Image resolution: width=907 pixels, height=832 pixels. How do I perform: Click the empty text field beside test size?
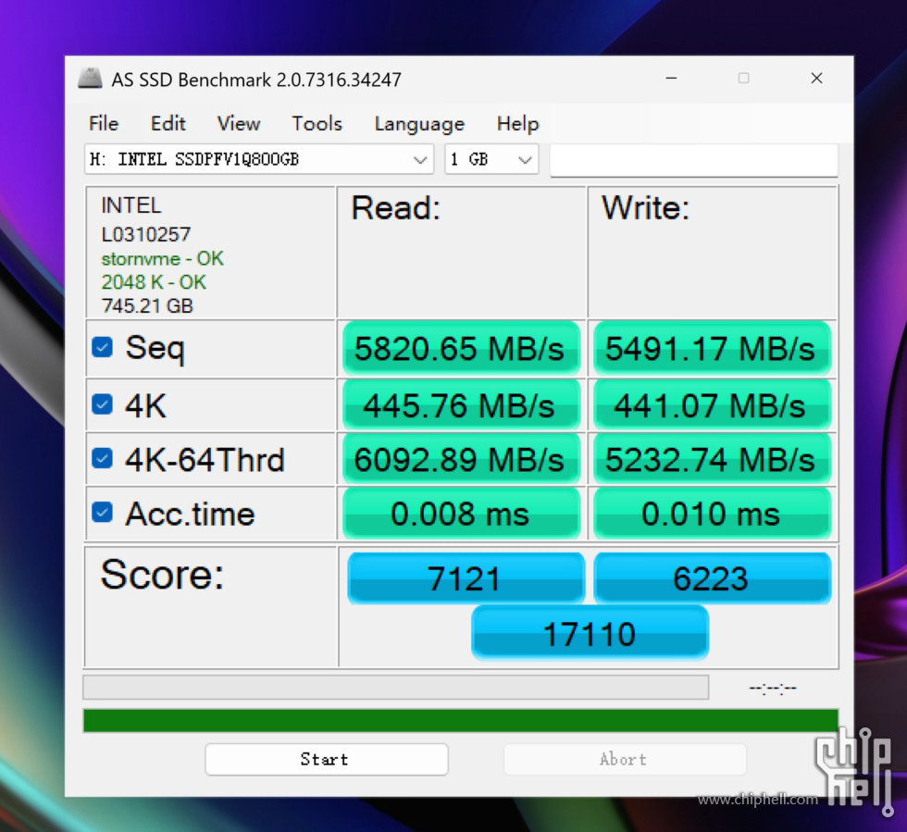click(x=693, y=159)
